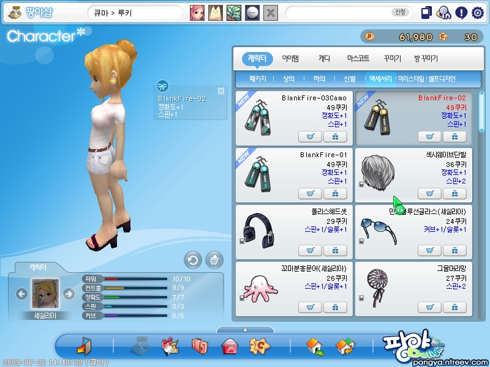Image resolution: width=490 pixels, height=367 pixels.
Task: Click the exit door icon in the bottom bar
Action: tap(84, 346)
